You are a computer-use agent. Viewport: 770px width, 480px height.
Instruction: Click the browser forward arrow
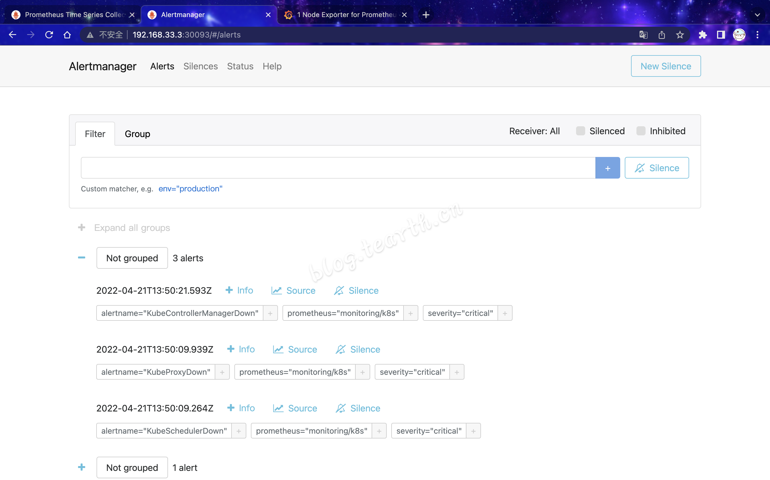click(31, 35)
